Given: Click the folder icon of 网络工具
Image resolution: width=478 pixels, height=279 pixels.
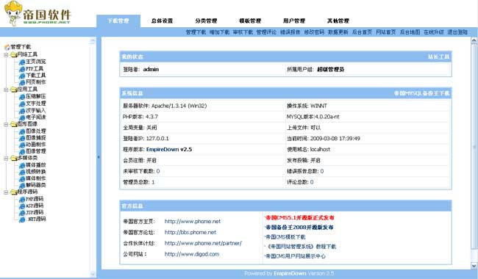Looking at the screenshot, I should tap(14, 55).
